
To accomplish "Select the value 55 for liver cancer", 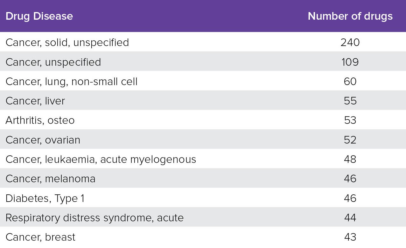I will pos(350,101).
